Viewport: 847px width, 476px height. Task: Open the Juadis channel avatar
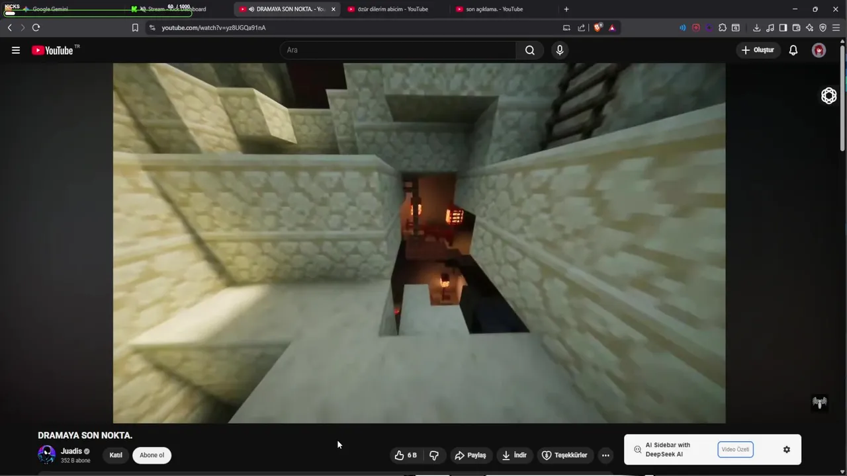point(47,454)
